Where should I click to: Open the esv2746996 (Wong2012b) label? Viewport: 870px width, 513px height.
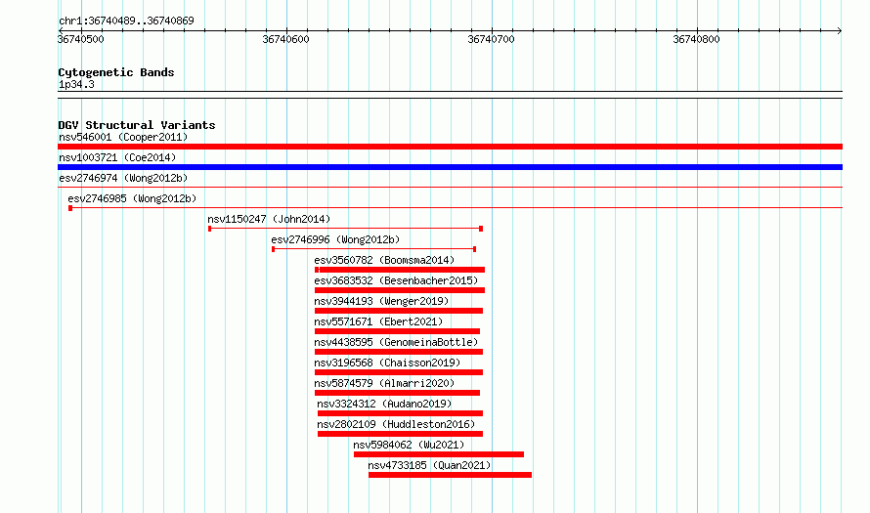335,239
